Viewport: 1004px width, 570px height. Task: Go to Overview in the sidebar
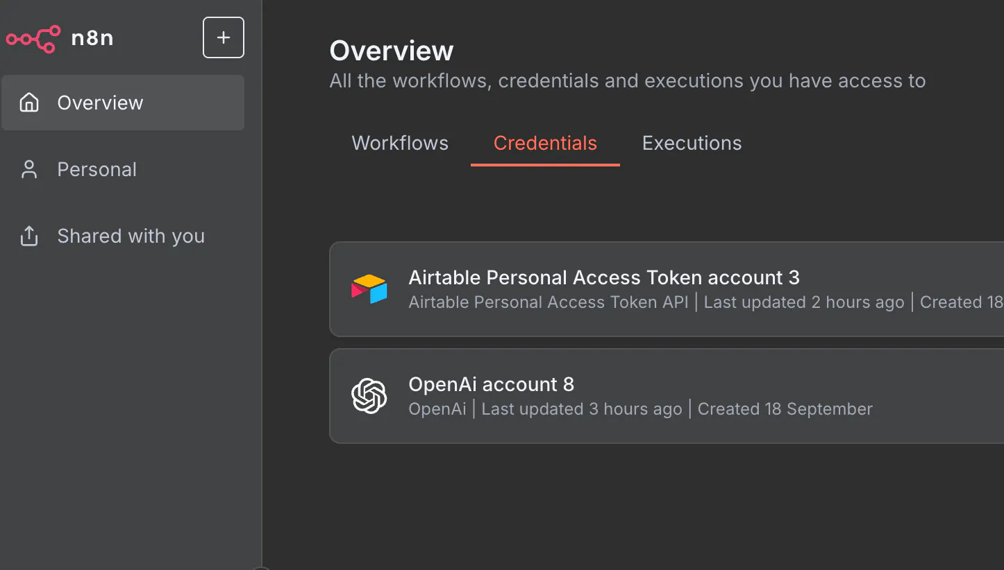pos(100,103)
